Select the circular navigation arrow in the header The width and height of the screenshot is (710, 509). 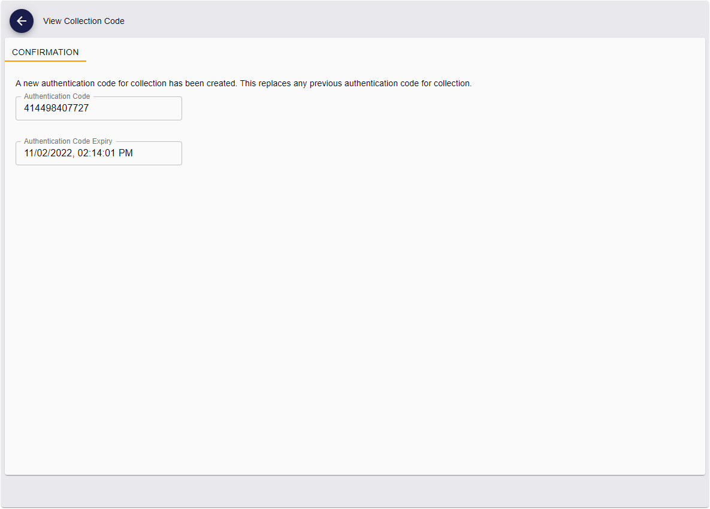(x=22, y=21)
